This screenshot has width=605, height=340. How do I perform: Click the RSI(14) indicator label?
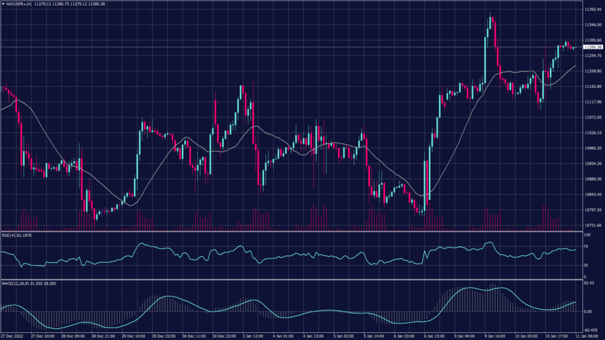pyautogui.click(x=17, y=234)
